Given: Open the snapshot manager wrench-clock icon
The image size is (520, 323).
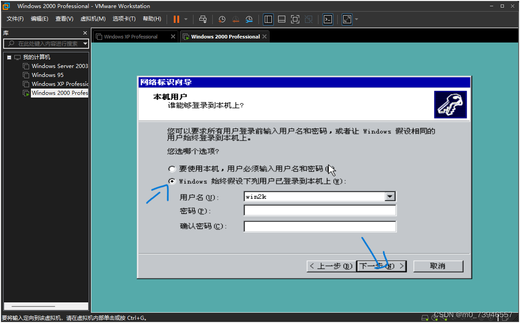Looking at the screenshot, I should 249,19.
